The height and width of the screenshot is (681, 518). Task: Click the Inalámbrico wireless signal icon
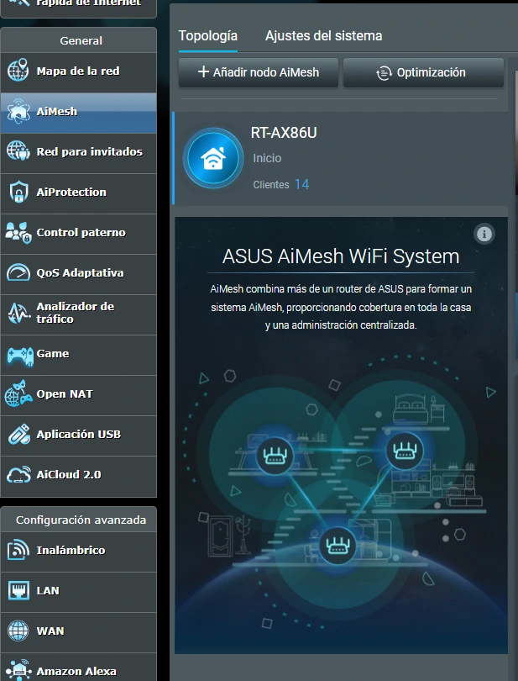[x=18, y=550]
